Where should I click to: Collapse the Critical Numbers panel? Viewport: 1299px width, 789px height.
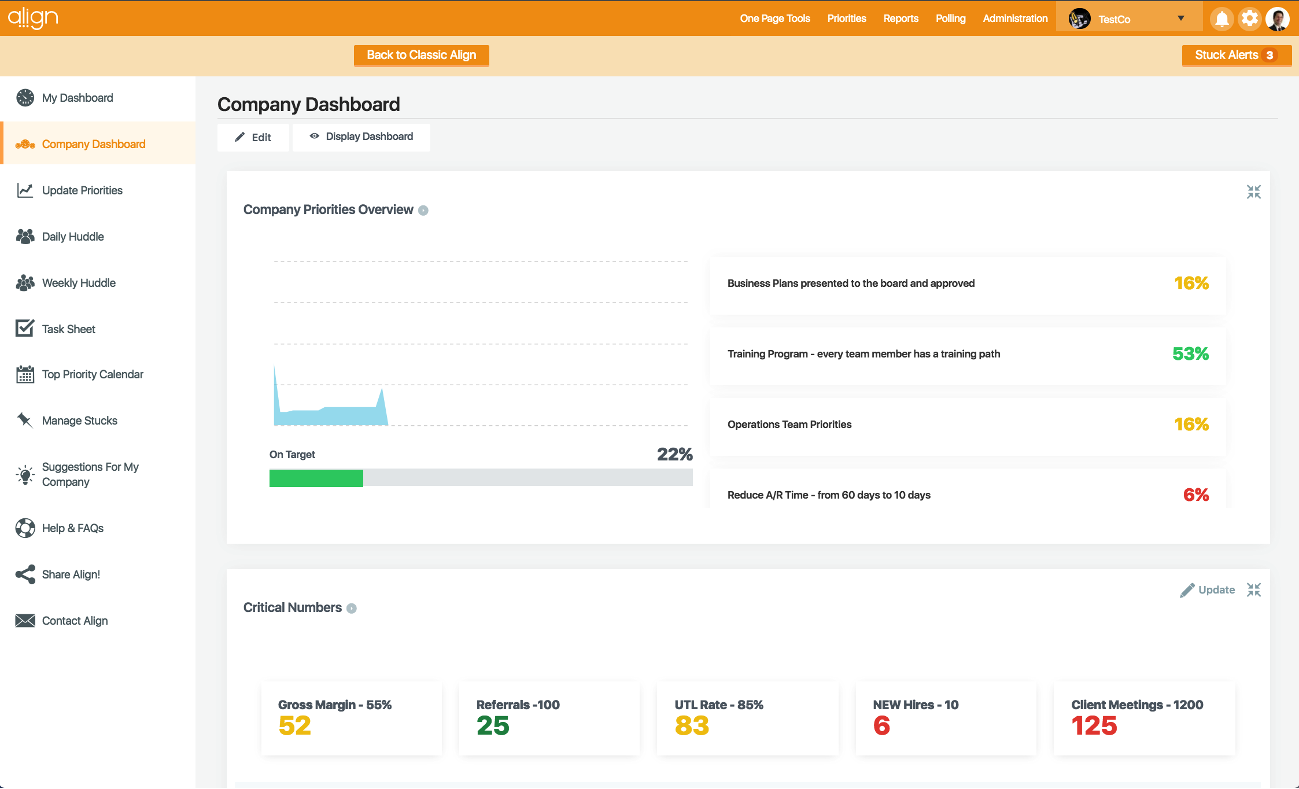pyautogui.click(x=1254, y=590)
